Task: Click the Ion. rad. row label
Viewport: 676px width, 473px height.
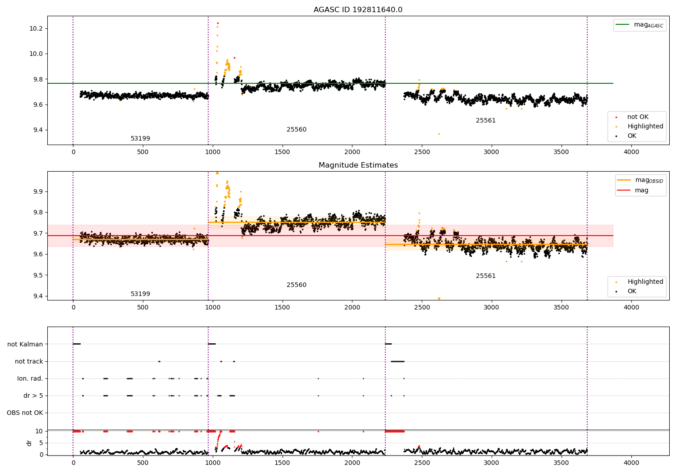Action: 30,379
